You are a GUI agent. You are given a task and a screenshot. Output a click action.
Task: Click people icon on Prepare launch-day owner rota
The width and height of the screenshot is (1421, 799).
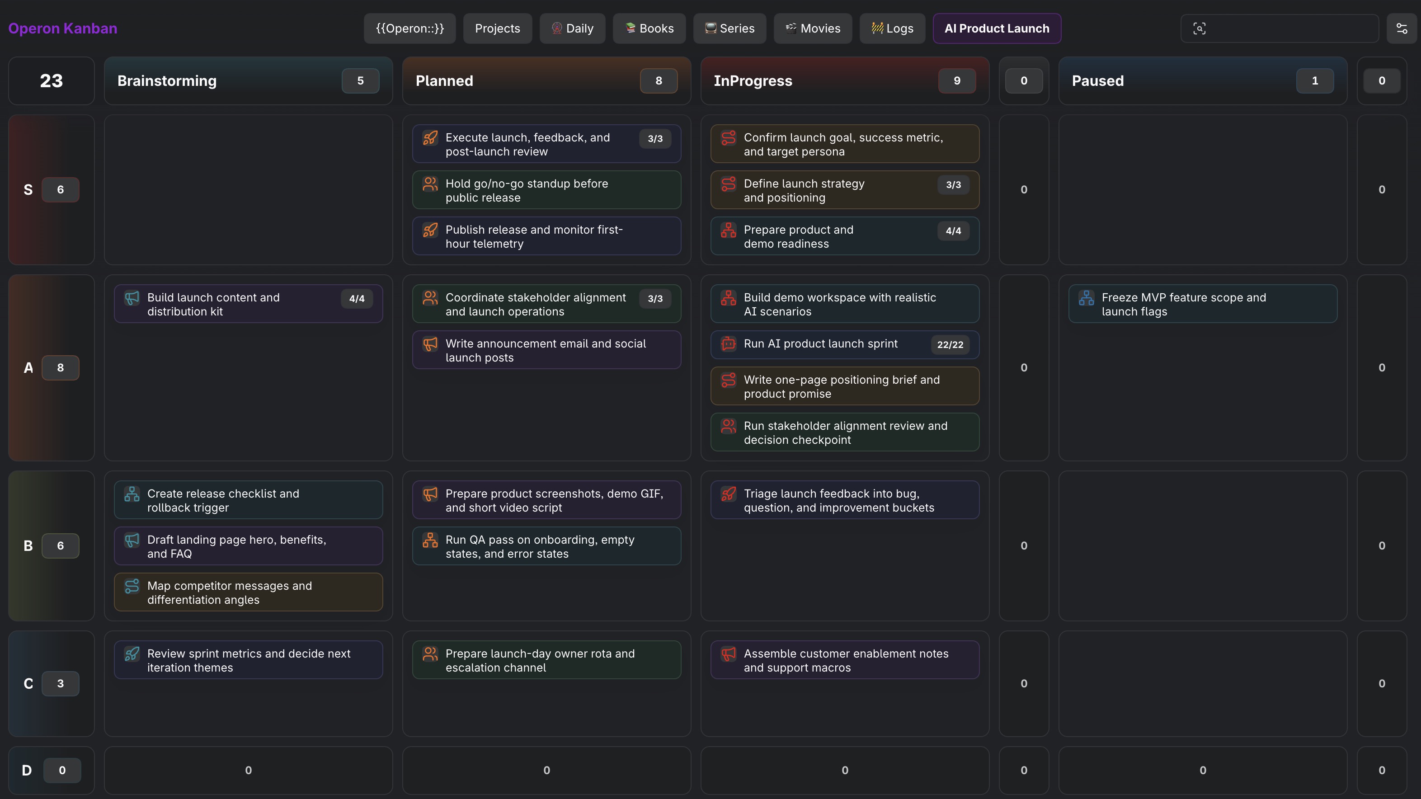coord(430,653)
